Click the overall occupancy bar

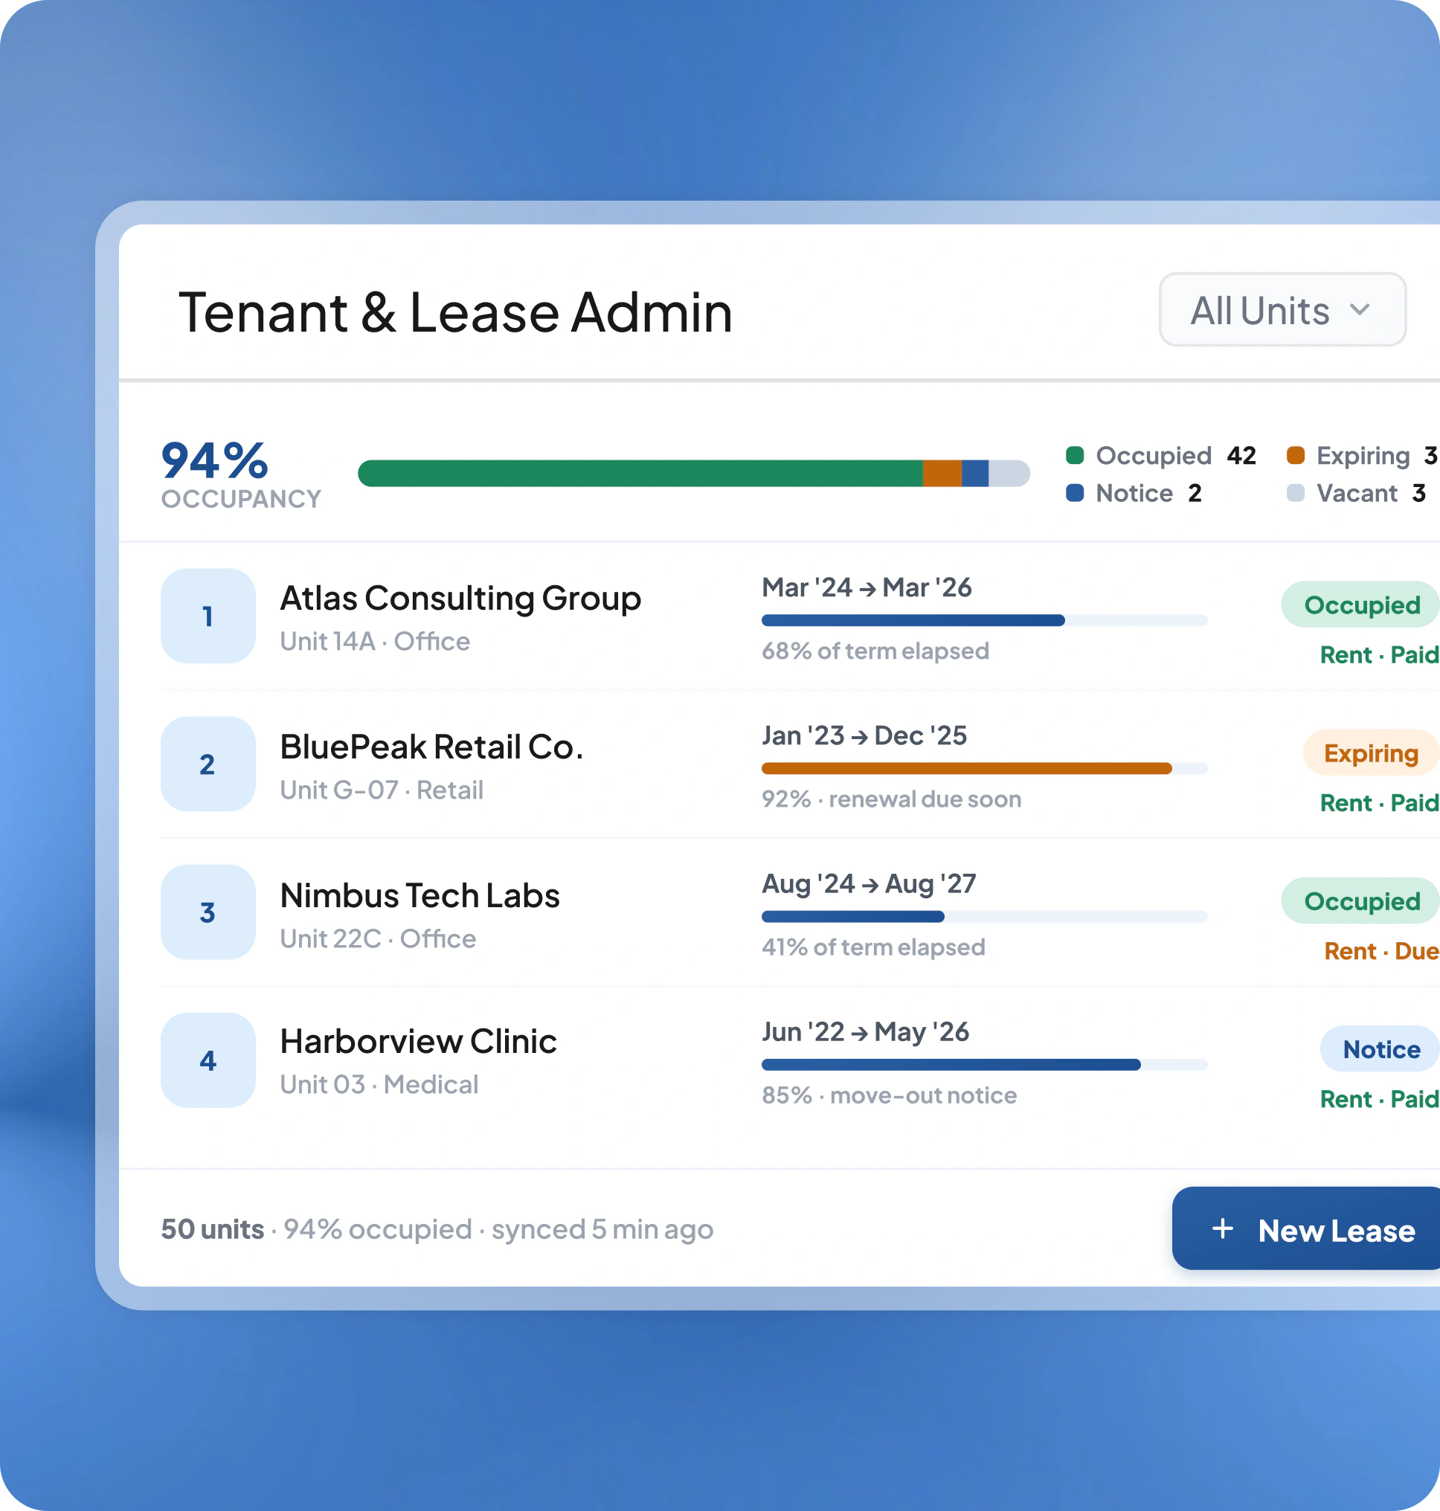694,474
